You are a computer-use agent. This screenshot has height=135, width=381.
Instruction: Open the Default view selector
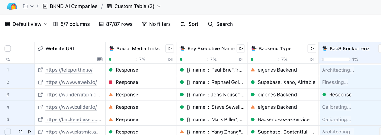pyautogui.click(x=26, y=24)
